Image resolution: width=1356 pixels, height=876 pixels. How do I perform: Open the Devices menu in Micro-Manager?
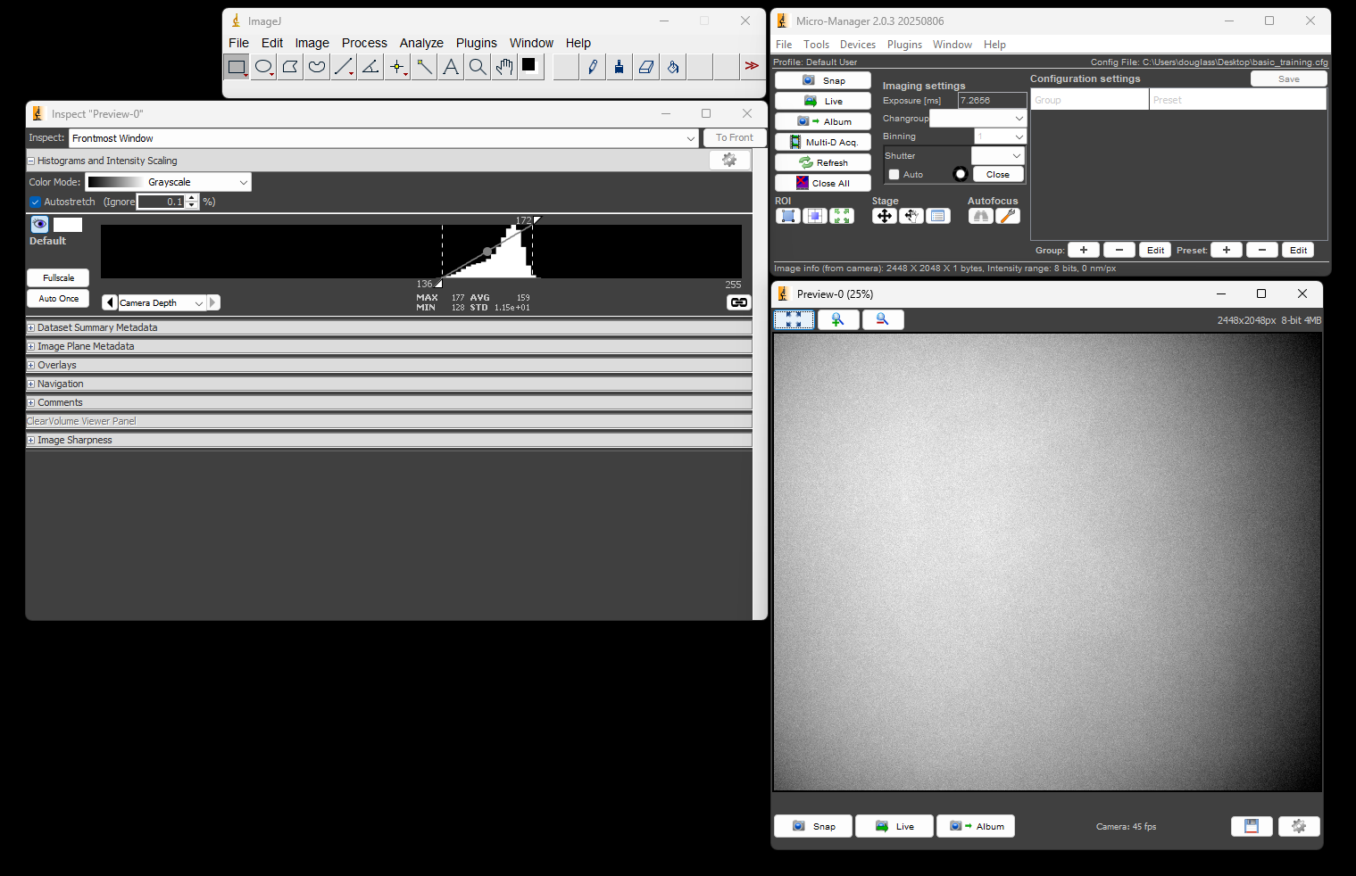coord(857,45)
